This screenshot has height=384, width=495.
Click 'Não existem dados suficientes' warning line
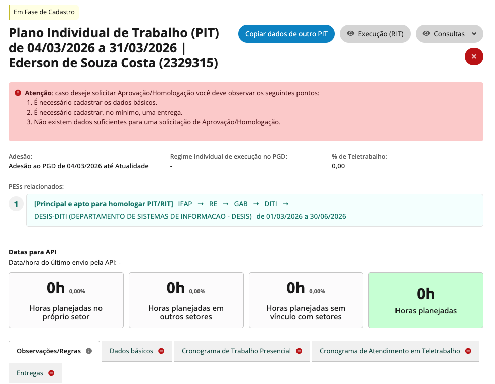[157, 122]
